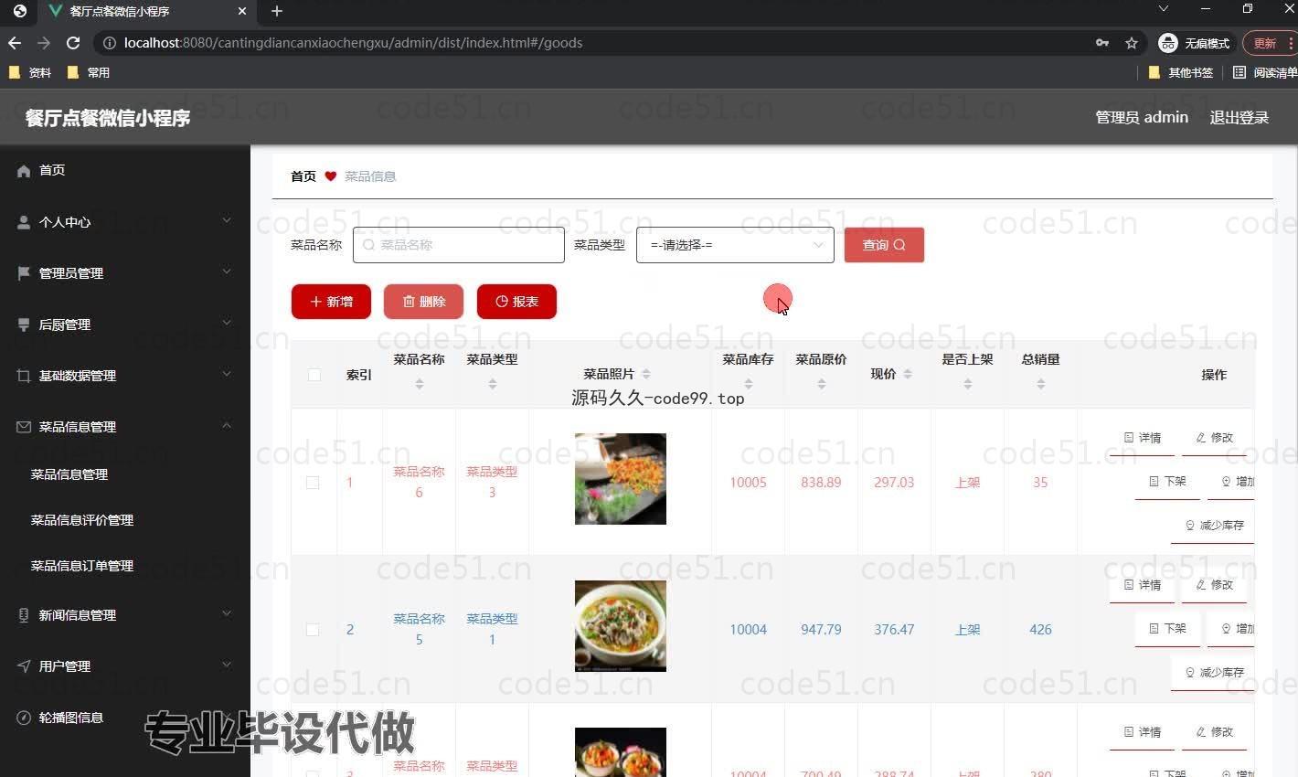Tick checkbox for row 菜品名称6

(313, 483)
